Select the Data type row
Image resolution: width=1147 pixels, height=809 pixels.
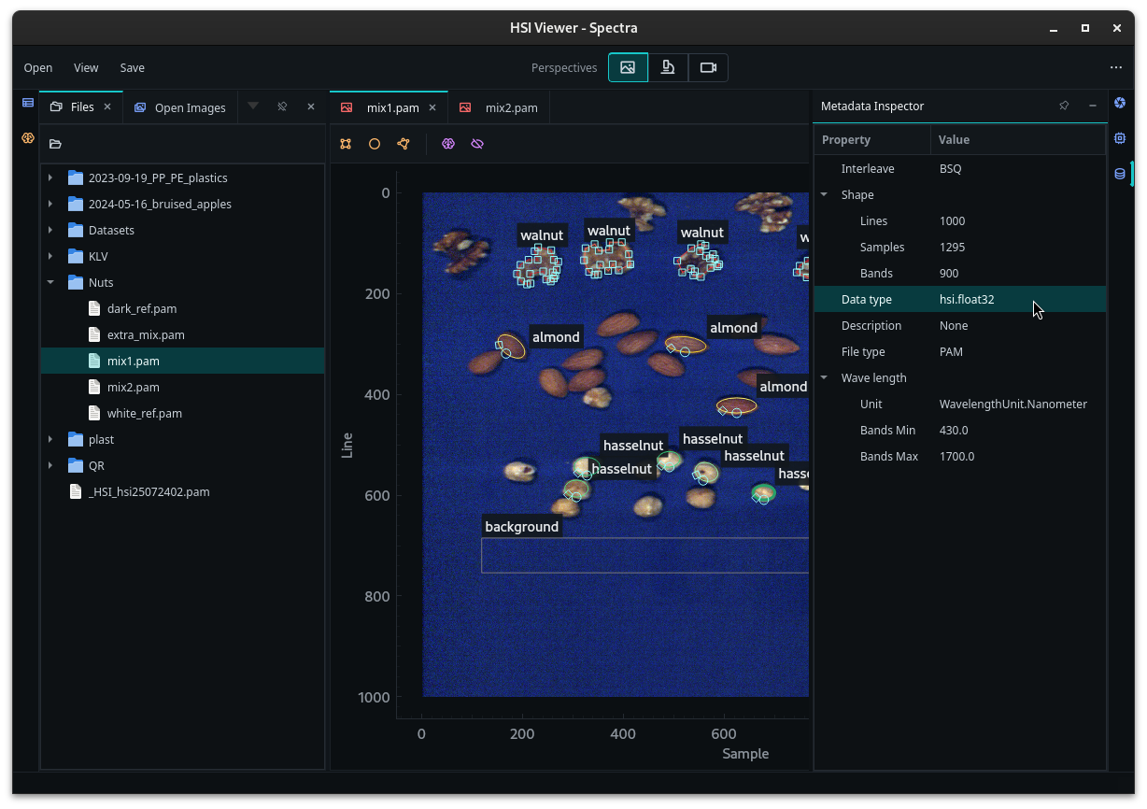click(x=960, y=299)
